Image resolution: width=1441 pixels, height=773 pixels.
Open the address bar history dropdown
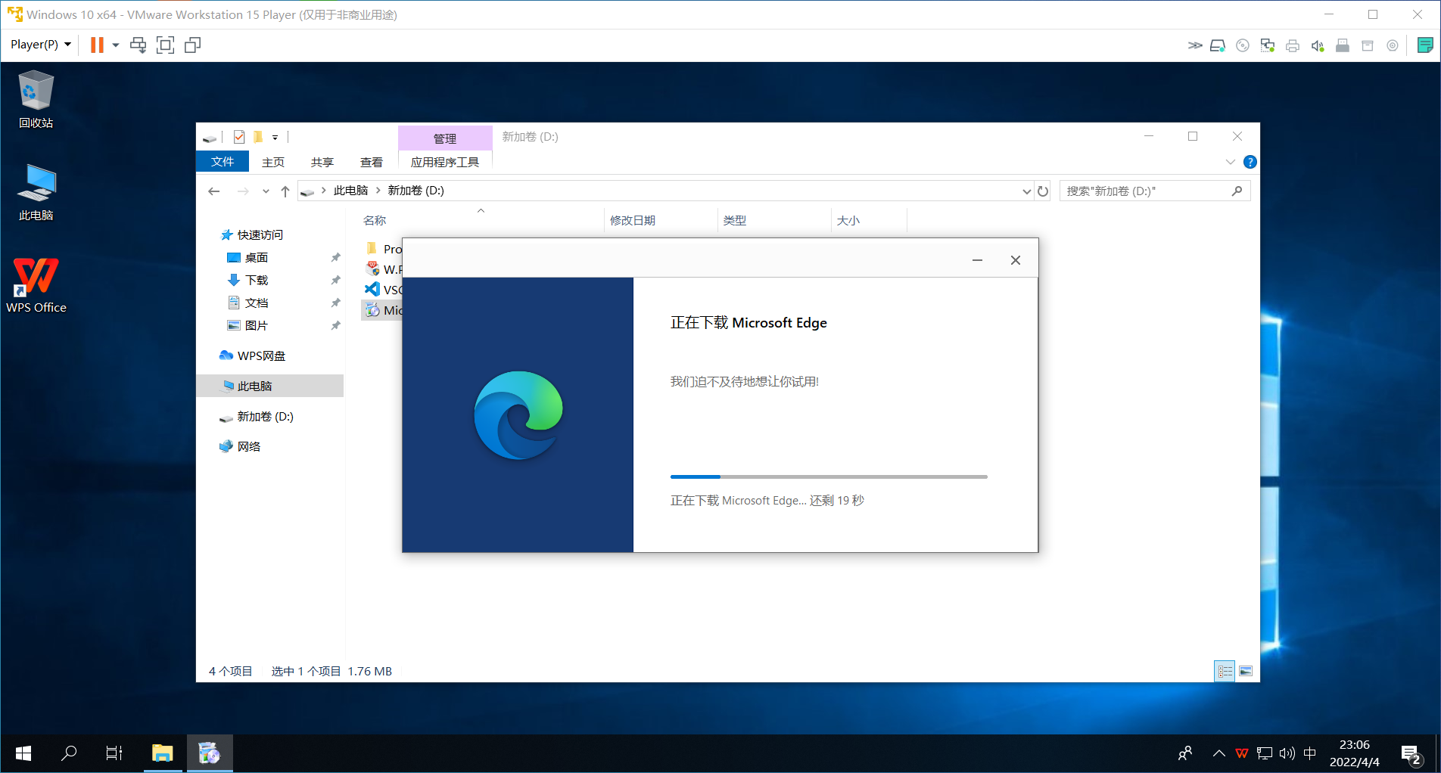pos(1026,191)
